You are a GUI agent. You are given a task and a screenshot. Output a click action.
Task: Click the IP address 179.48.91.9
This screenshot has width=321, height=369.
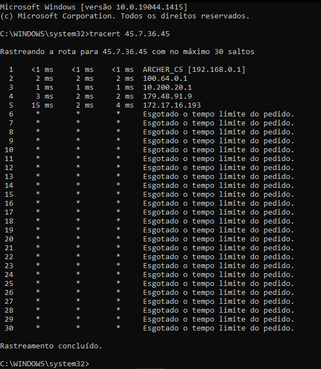point(167,96)
